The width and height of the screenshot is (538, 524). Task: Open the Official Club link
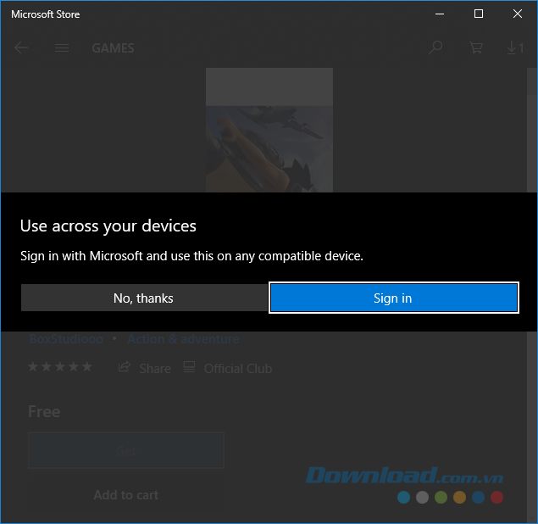click(x=238, y=369)
